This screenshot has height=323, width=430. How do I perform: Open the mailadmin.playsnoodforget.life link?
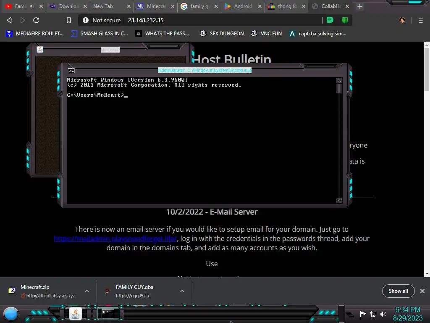115,238
